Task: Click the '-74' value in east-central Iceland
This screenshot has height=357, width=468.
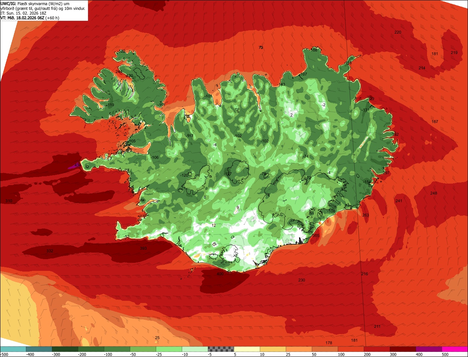Action: (306, 156)
